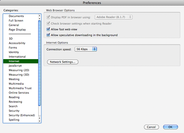Viewport: 184px width, 133px height.
Task: Click the categories list scrollbar thumb
Action: pyautogui.click(x=40, y=63)
